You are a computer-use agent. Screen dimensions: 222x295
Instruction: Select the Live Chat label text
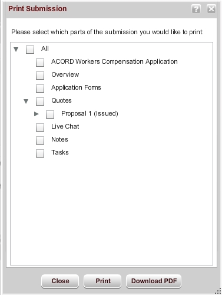tap(65, 126)
